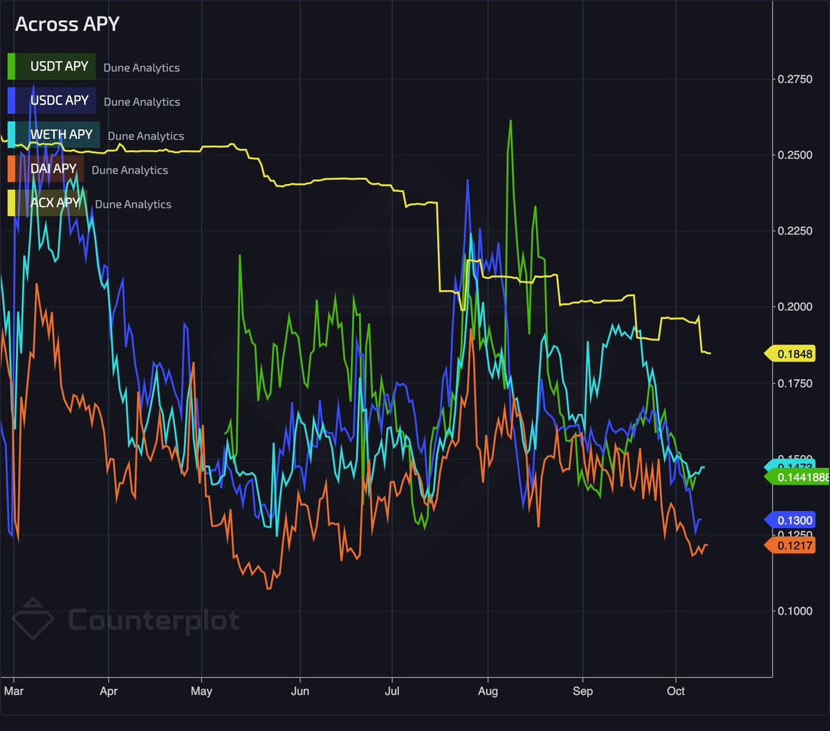
Task: Toggle the USDT APY legend entry
Action: 52,66
